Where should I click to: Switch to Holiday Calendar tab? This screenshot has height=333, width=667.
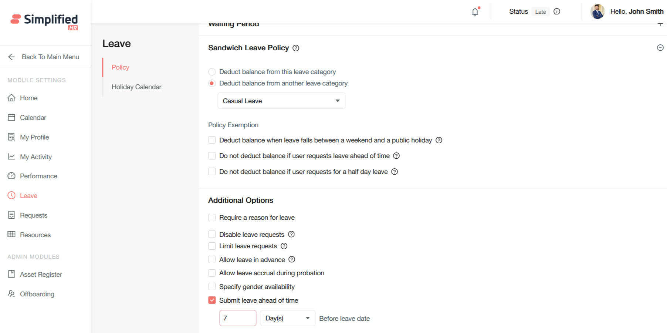click(136, 87)
